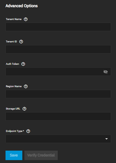Viewport: 116px width, 163px height.
Task: Click the Auth Token question mark icon
Action: click(x=23, y=64)
